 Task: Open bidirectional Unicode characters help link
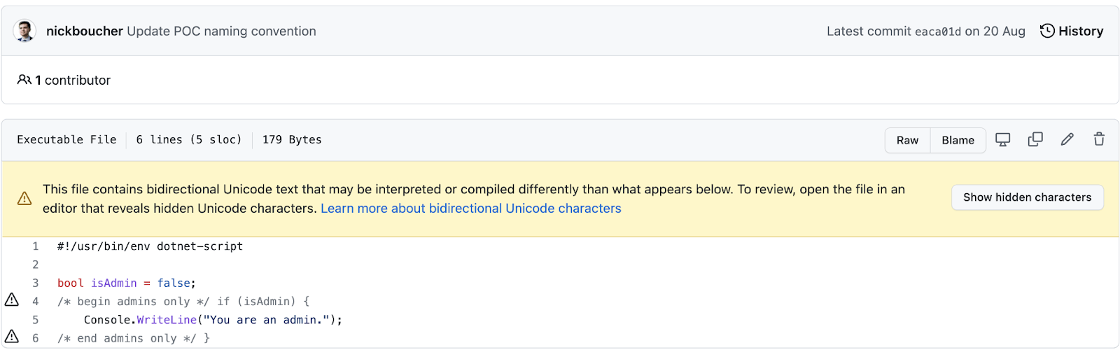(x=470, y=209)
